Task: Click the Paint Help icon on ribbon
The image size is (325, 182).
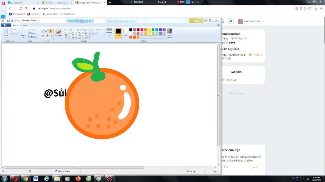Action: [x=218, y=25]
